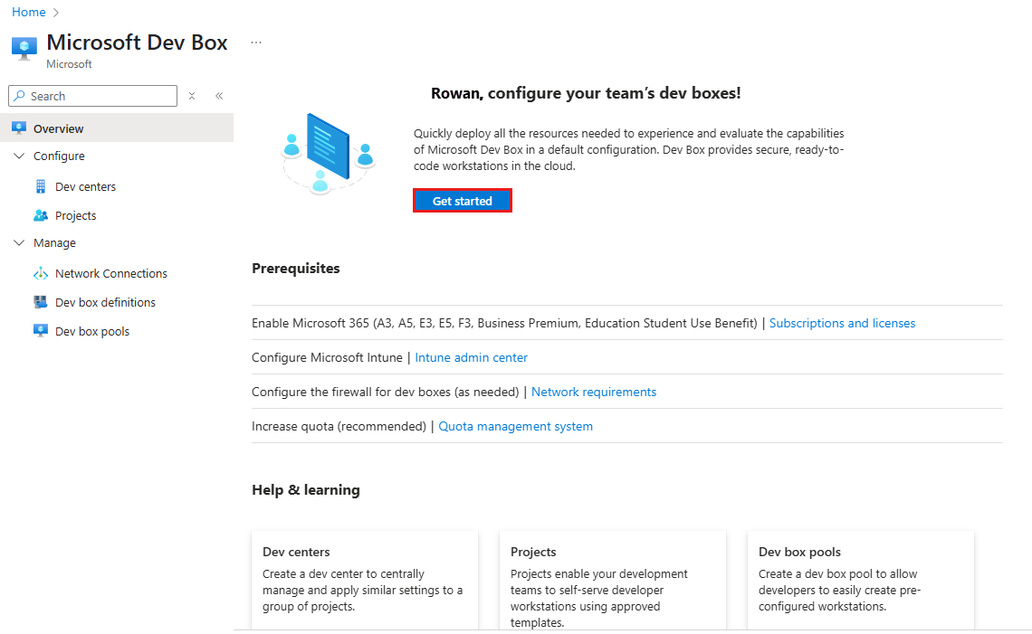
Task: Collapse the Manage section
Action: (x=20, y=242)
